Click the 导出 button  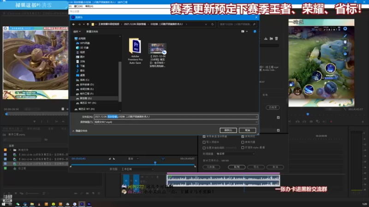[256, 167]
